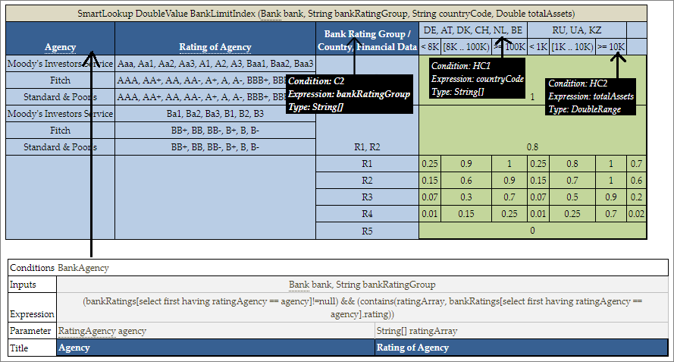Image resolution: width=674 pixels, height=362 pixels.
Task: Click the underlined Bank link in the table title
Action: click(271, 14)
